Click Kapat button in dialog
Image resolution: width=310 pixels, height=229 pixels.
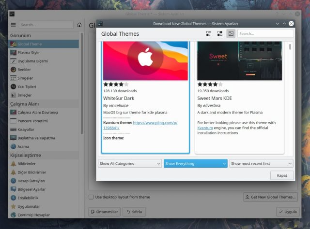click(282, 175)
